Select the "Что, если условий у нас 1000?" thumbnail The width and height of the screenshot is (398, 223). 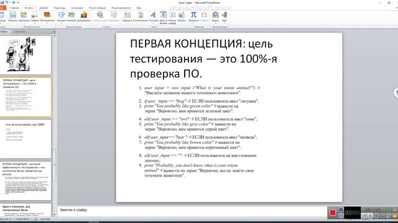25,139
